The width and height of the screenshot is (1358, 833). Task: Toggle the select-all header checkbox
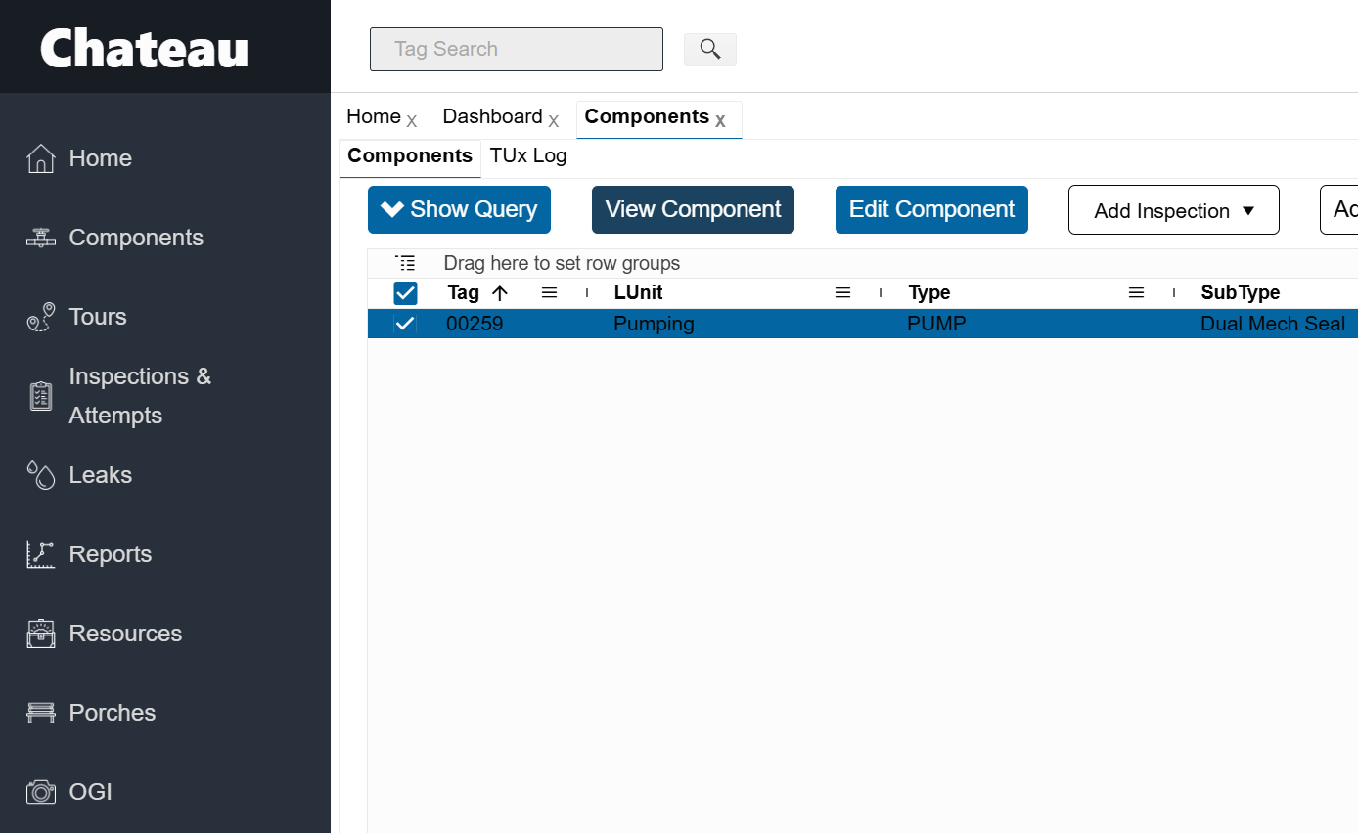pos(405,292)
